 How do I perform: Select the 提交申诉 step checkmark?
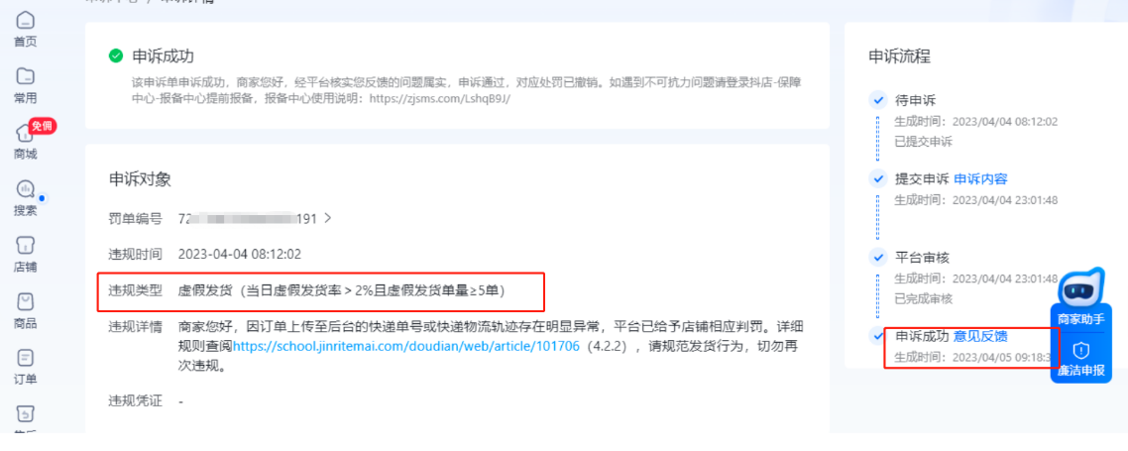click(x=877, y=178)
